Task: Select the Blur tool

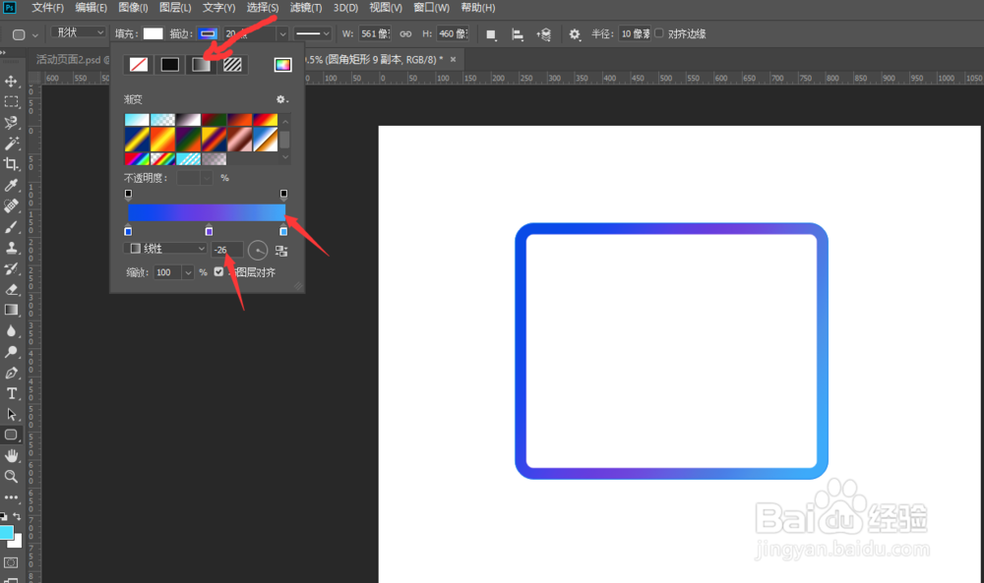Action: (x=11, y=331)
